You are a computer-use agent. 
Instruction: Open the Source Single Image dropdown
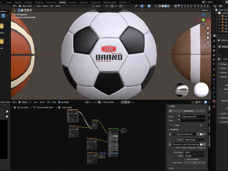[x=195, y=140]
